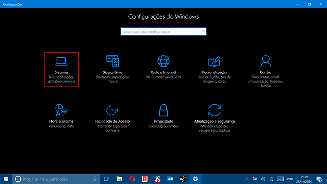Open File Explorer from the taskbar

pos(120,179)
